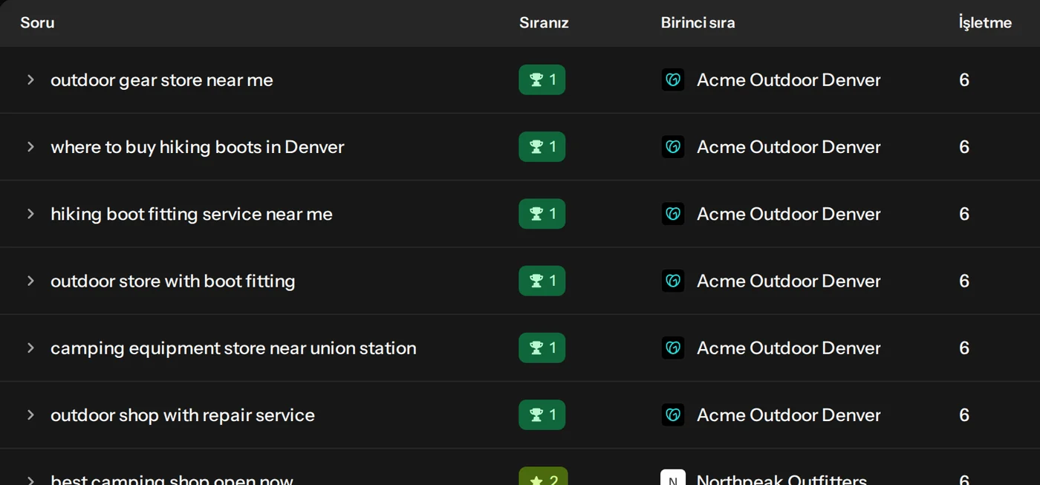Expand 'camping equipment store near union station' row
1040x485 pixels.
pos(30,347)
